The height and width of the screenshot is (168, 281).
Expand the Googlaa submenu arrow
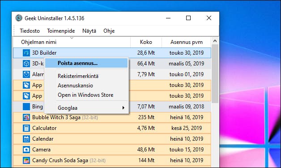[x=123, y=108]
